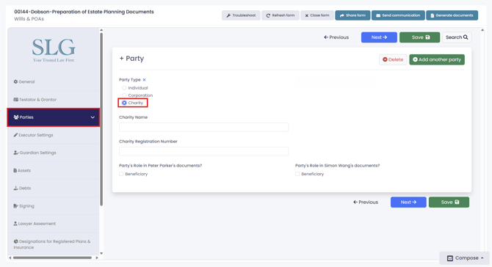Open Assets section
The height and width of the screenshot is (267, 492).
click(54, 170)
